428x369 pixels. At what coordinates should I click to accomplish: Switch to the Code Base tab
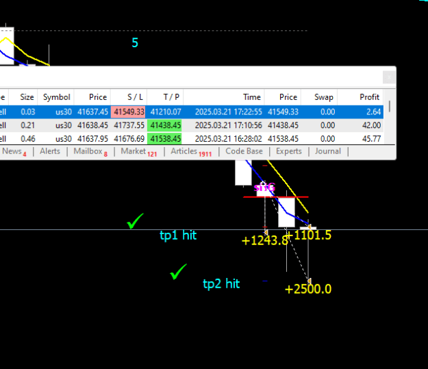244,151
